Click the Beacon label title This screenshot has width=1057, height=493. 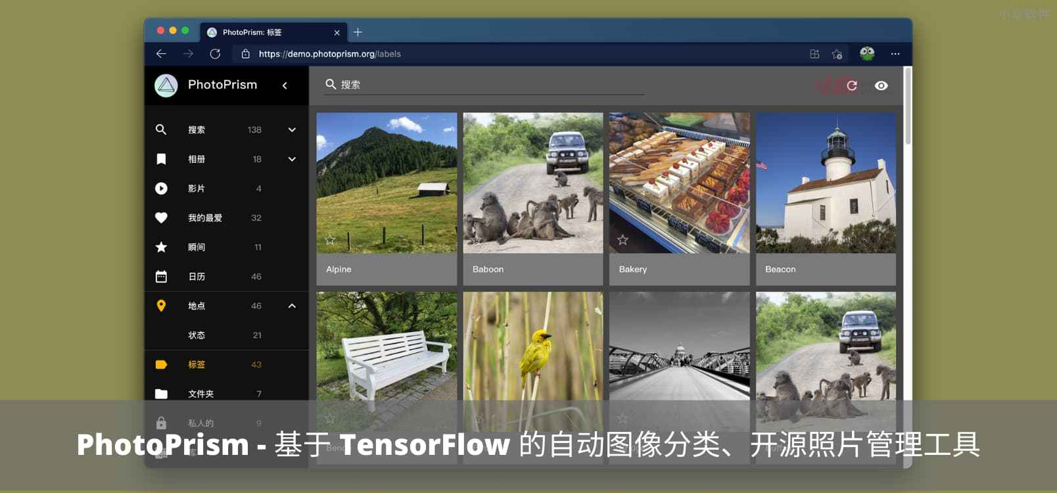point(780,270)
